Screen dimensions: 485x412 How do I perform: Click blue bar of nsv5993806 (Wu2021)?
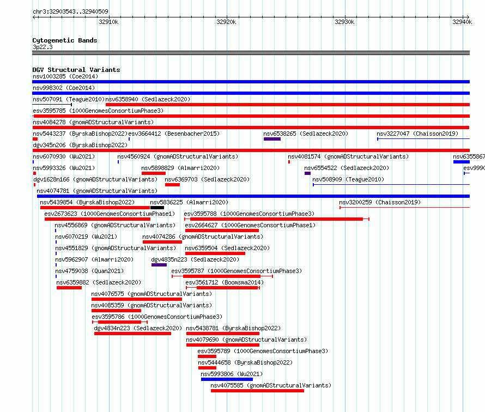tap(227, 379)
